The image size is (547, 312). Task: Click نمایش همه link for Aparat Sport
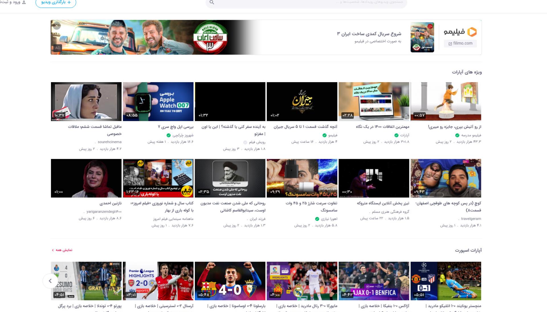(62, 250)
